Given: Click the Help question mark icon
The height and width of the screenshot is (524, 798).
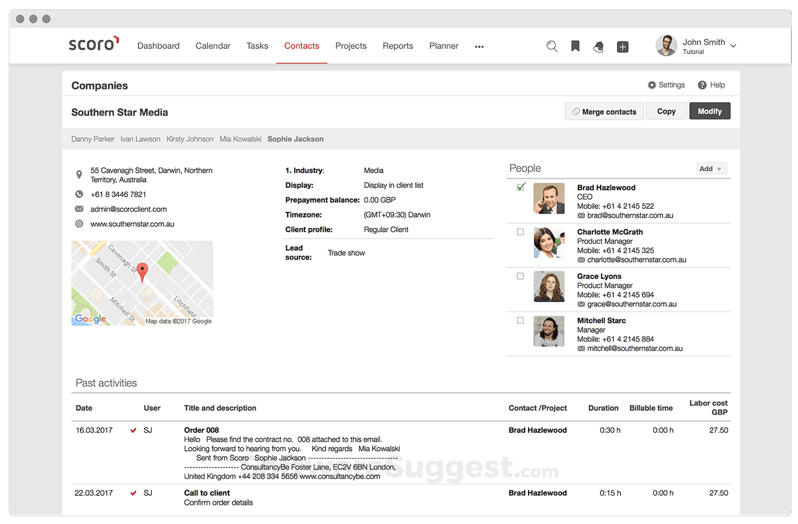Looking at the screenshot, I should 702,85.
